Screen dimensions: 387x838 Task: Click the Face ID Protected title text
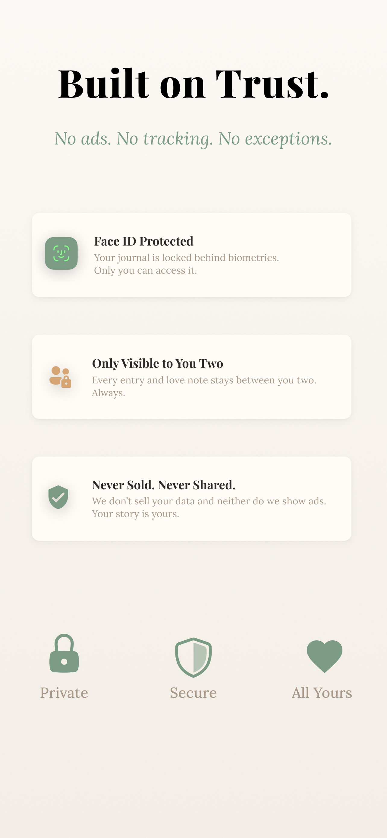pyautogui.click(x=143, y=242)
